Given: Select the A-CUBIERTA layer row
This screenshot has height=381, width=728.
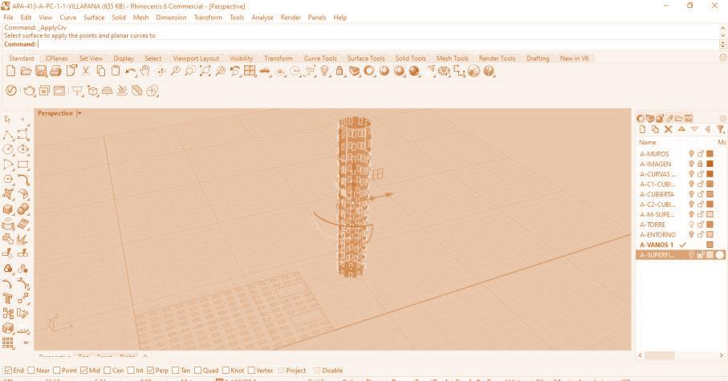Looking at the screenshot, I should (681, 194).
